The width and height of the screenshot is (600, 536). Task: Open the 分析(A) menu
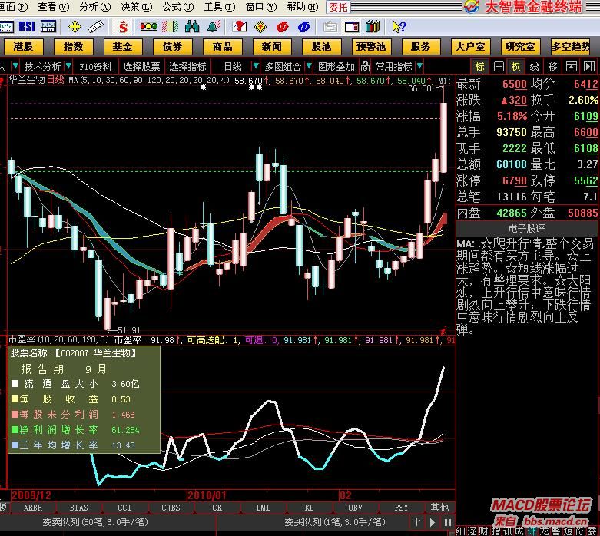point(95,6)
